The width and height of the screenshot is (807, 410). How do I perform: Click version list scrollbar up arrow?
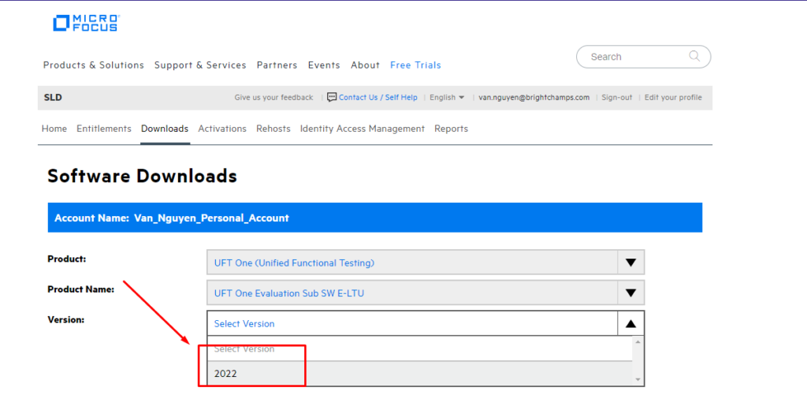tap(638, 342)
